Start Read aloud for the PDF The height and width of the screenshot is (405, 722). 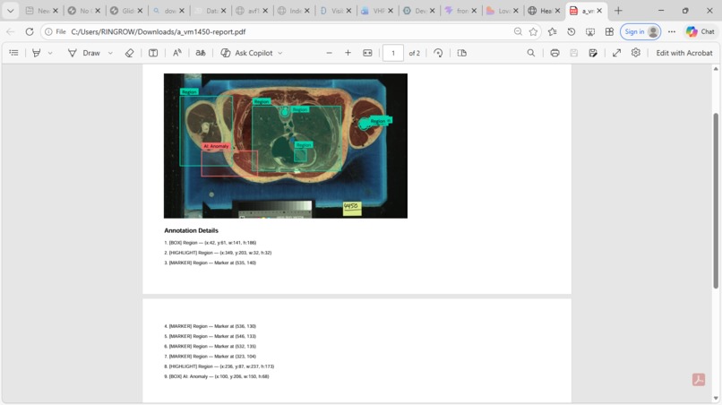click(x=176, y=53)
